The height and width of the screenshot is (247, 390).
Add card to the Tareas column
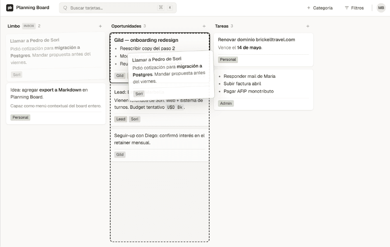tap(308, 26)
